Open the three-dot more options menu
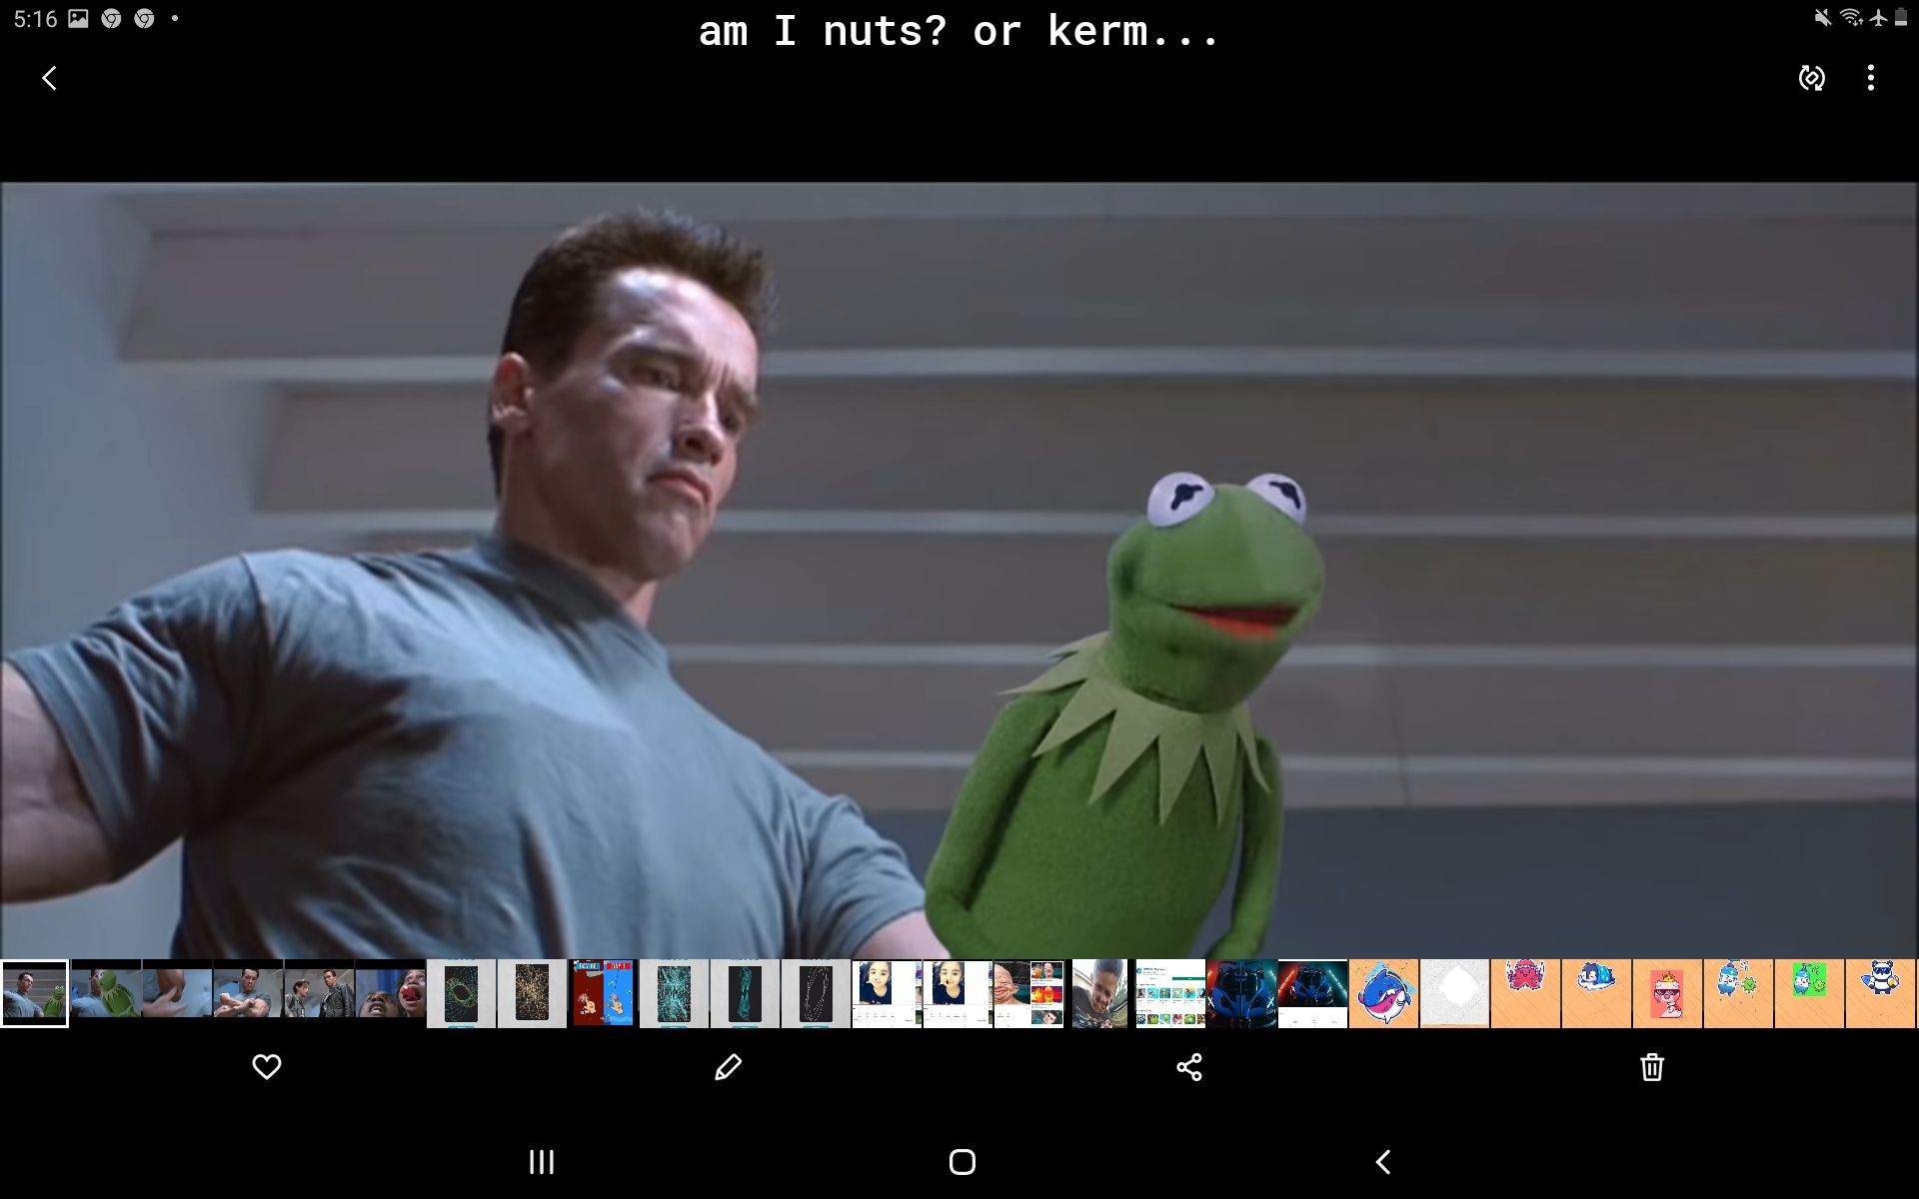The height and width of the screenshot is (1199, 1919). [x=1870, y=78]
